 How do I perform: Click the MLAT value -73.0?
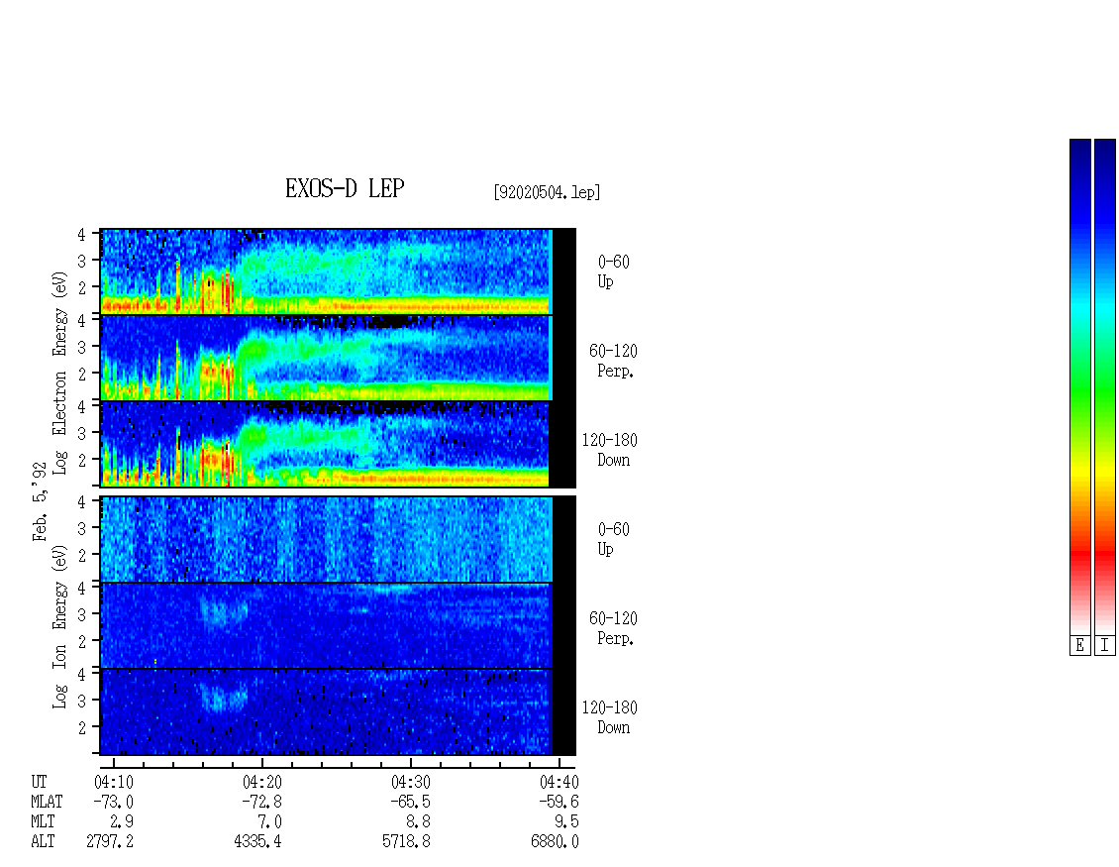coord(114,802)
